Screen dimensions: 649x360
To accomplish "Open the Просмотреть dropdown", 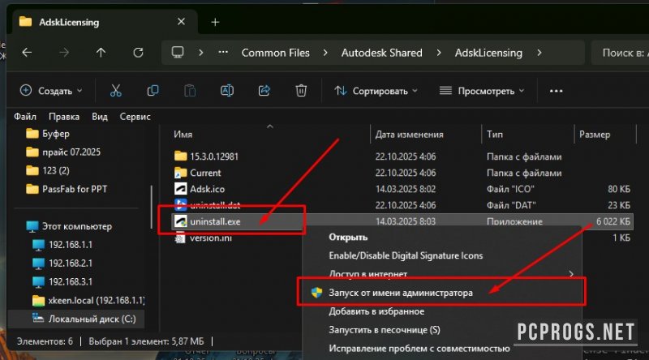I will pos(482,91).
